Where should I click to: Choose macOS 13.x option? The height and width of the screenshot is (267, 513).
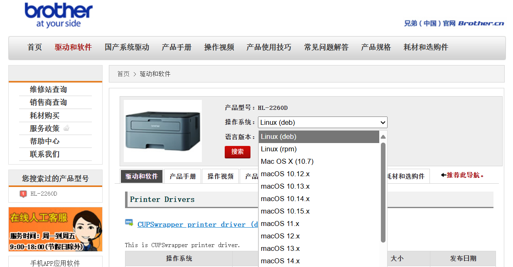point(319,249)
